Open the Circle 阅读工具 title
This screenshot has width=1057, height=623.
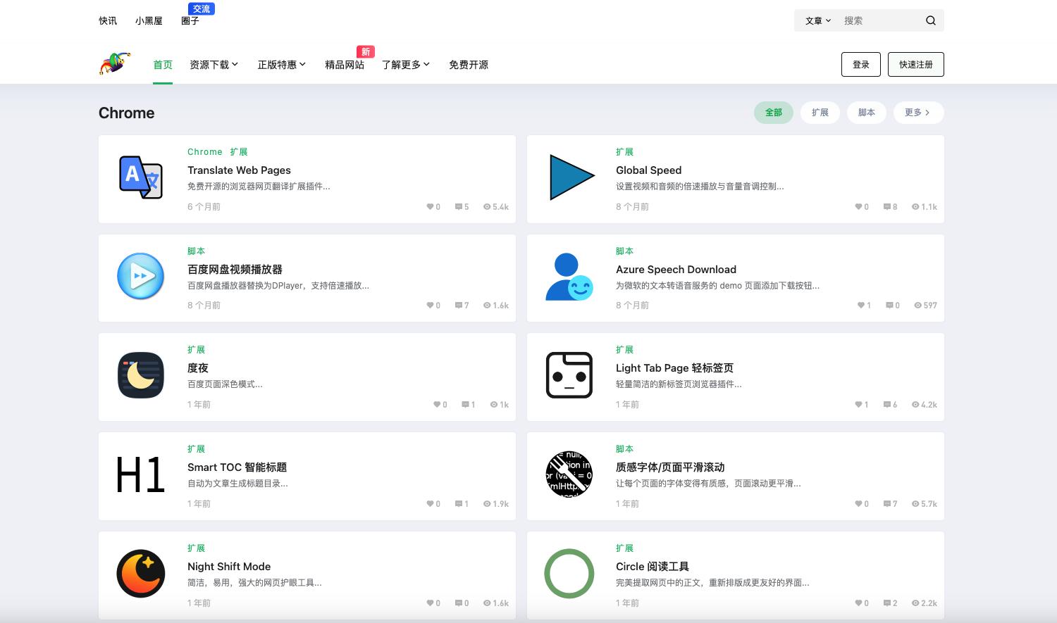click(x=653, y=567)
